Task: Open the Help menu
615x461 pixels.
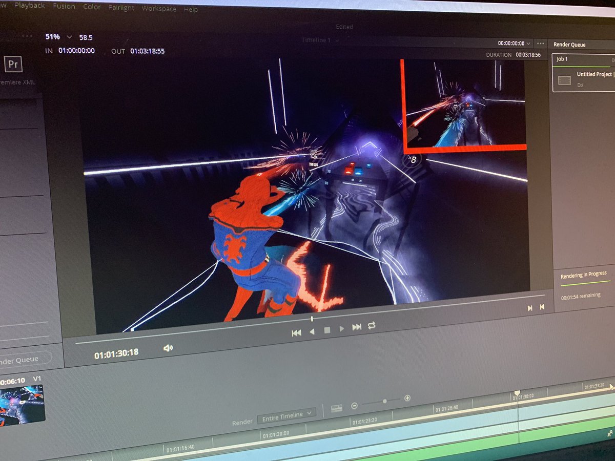Action: (x=191, y=9)
